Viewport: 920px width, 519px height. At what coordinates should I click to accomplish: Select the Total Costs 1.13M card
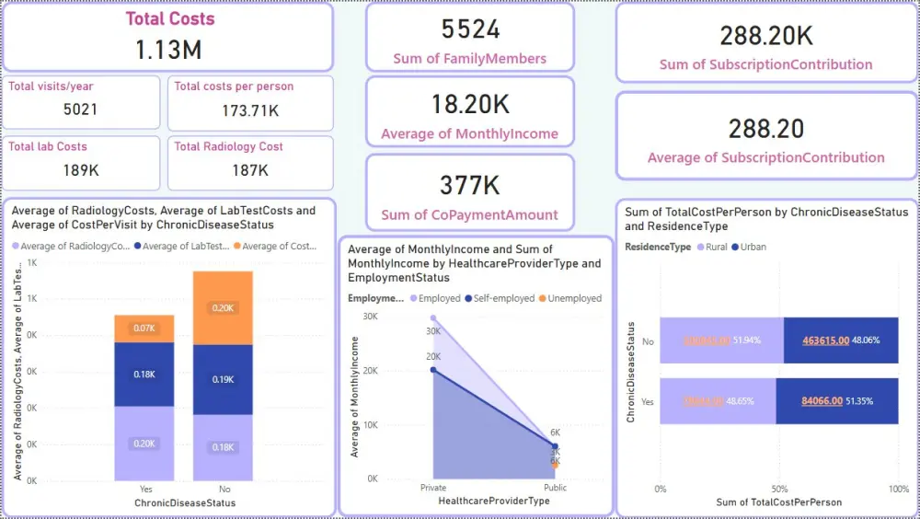167,38
